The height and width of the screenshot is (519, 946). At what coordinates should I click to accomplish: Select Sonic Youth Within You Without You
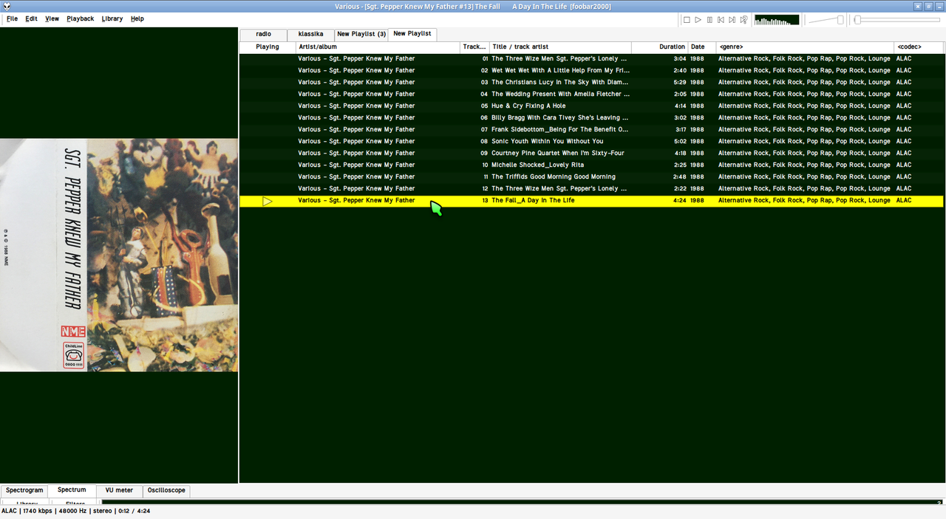click(x=591, y=142)
